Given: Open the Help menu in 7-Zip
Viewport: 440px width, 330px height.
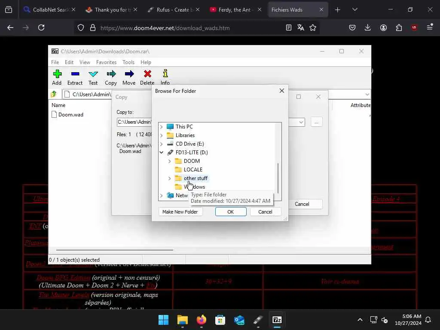Looking at the screenshot, I should tap(146, 62).
